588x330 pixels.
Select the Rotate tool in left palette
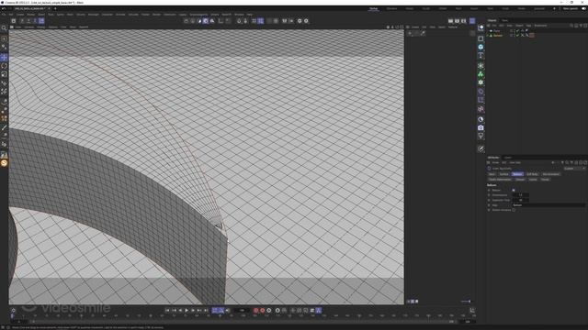(x=4, y=66)
